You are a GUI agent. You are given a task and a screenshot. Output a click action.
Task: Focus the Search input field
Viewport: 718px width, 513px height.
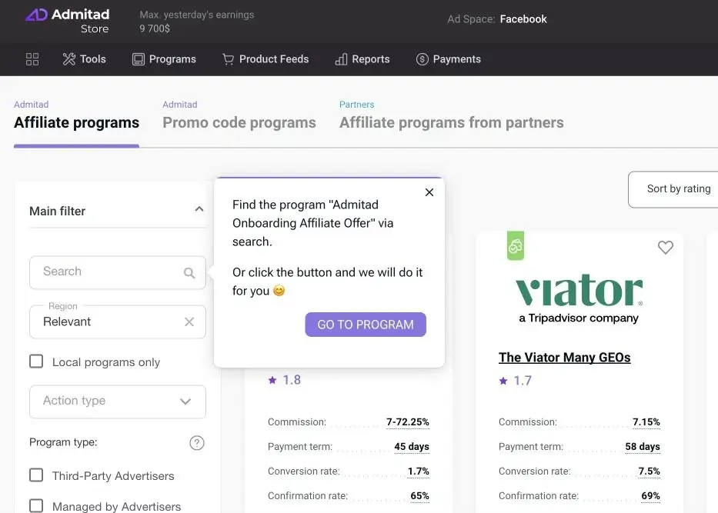pos(118,273)
